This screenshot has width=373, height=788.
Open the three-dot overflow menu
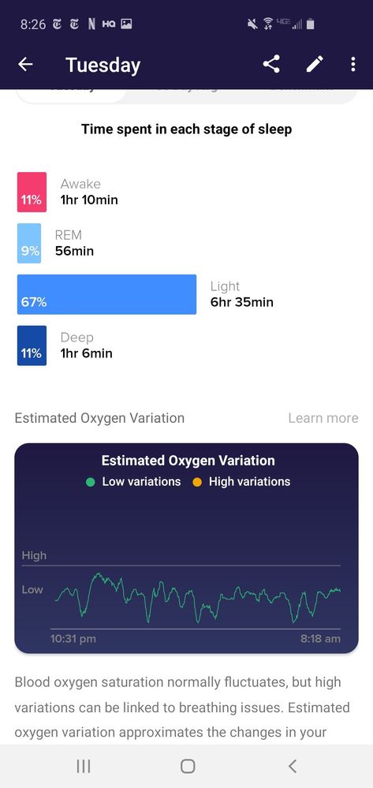point(353,65)
